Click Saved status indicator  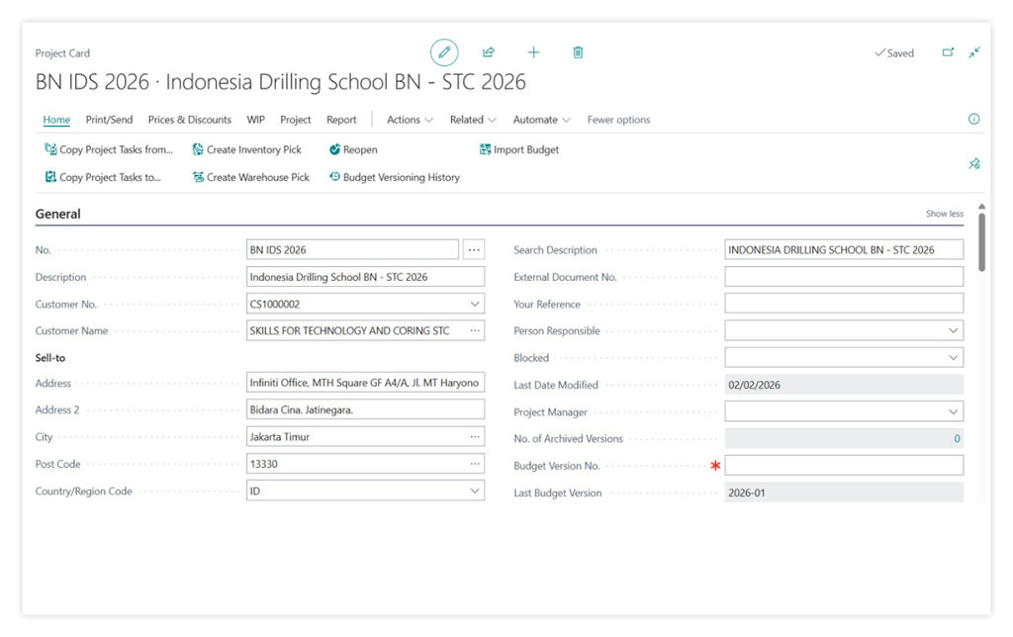[x=894, y=53]
